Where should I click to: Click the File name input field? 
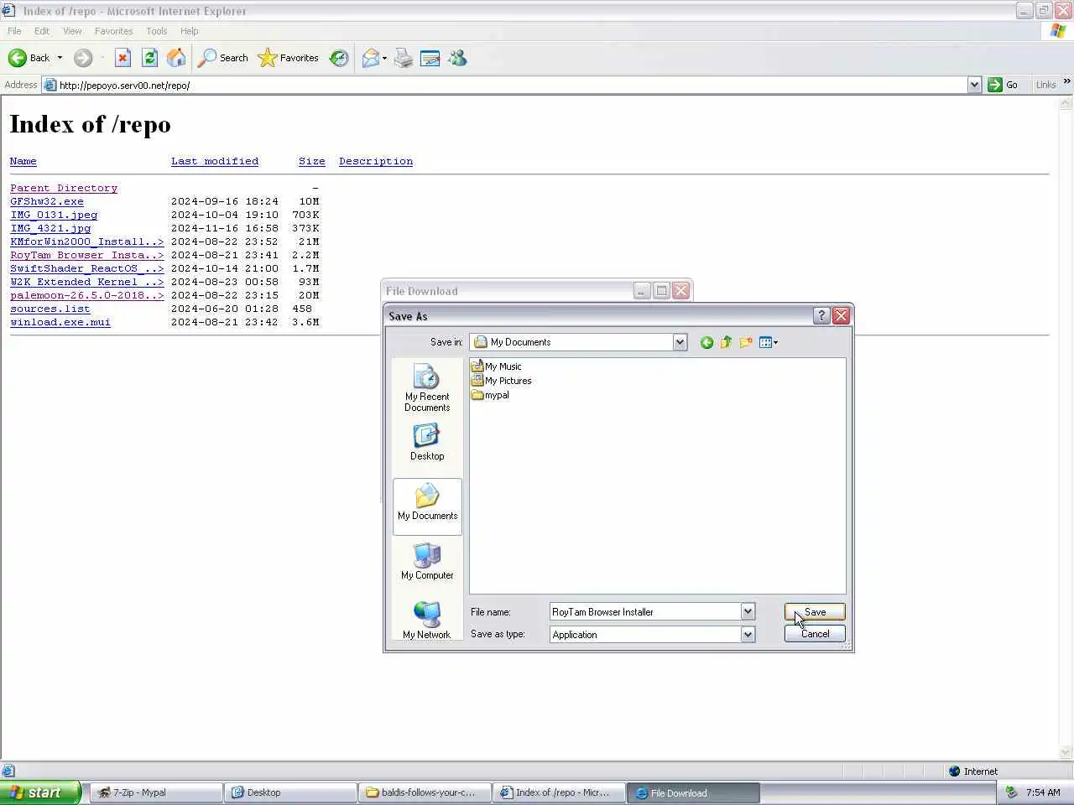pyautogui.click(x=644, y=611)
